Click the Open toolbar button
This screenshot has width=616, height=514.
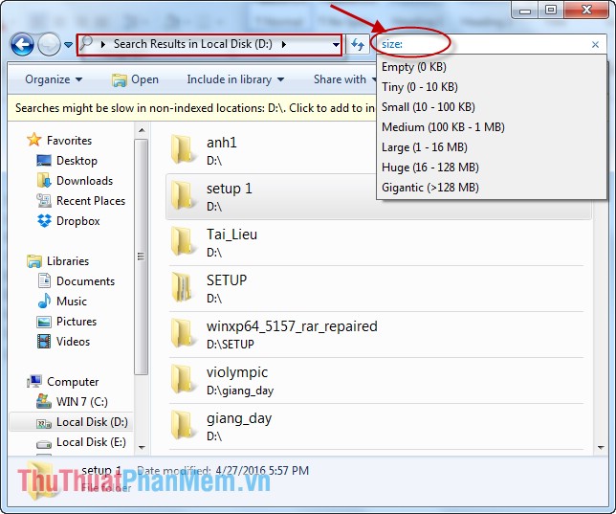coord(135,79)
